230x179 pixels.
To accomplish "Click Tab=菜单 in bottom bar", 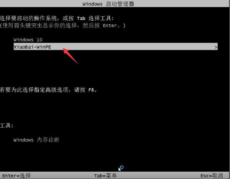I will (x=105, y=176).
